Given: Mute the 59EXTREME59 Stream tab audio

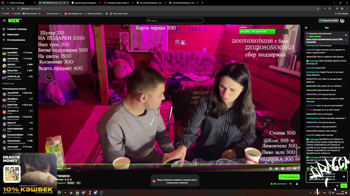Looking at the screenshot, I should tap(64, 3).
